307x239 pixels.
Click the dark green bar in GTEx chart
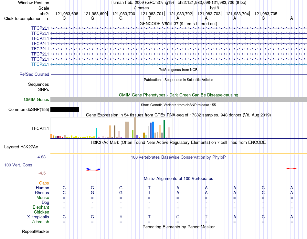tap(164, 129)
